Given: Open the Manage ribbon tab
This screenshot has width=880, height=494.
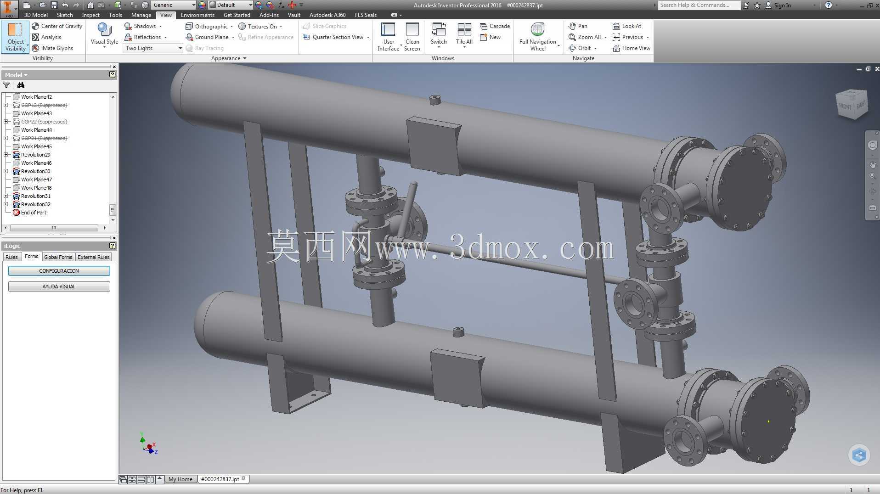Looking at the screenshot, I should coord(141,15).
